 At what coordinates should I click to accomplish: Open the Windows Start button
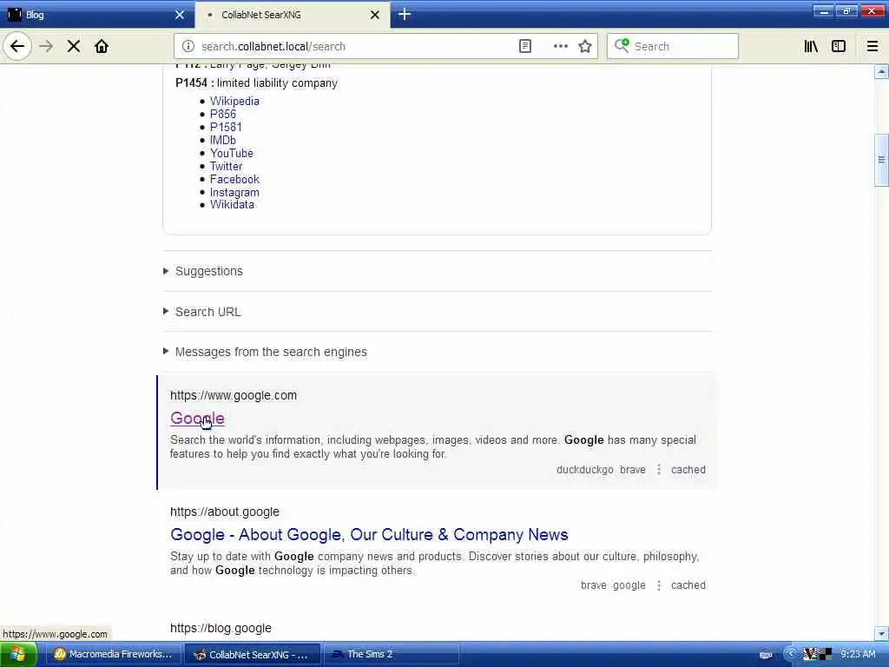[x=18, y=655]
